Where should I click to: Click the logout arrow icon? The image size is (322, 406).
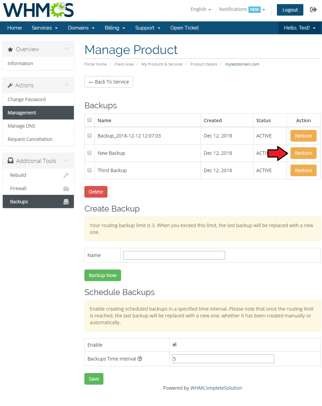point(313,10)
